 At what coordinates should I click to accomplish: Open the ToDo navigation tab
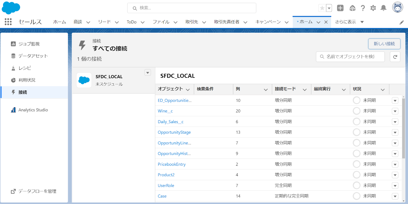click(132, 22)
